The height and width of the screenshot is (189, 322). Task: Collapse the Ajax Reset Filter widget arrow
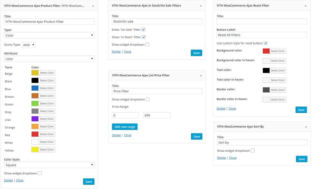305,6
